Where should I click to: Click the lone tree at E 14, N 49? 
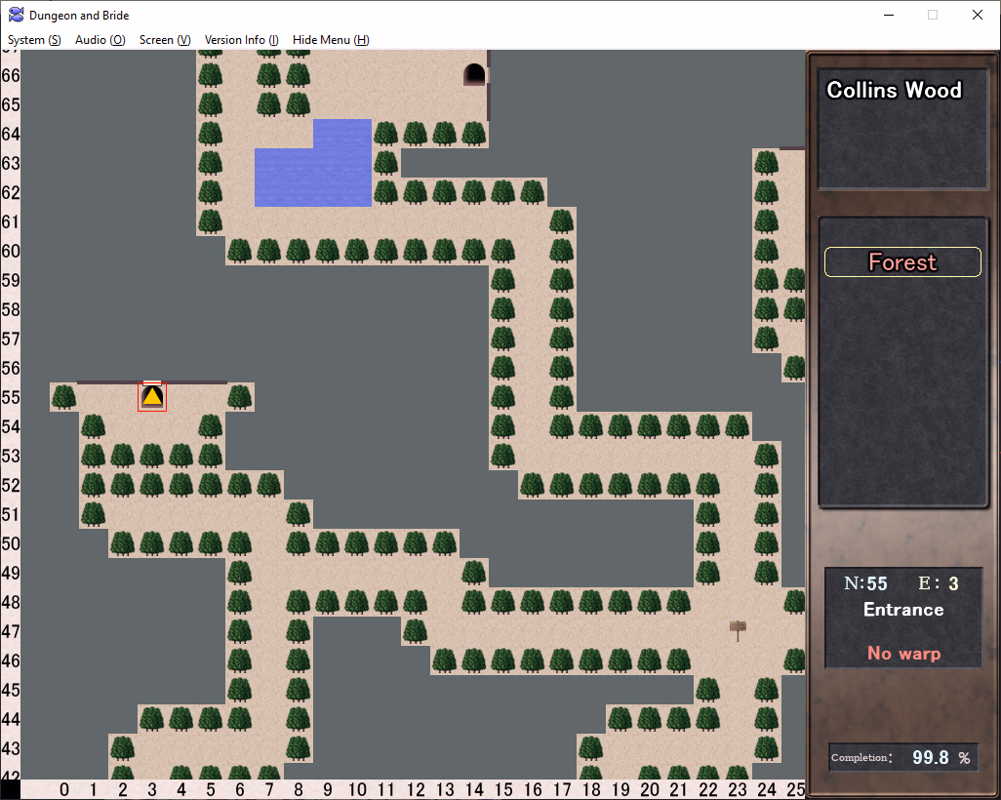[x=474, y=573]
